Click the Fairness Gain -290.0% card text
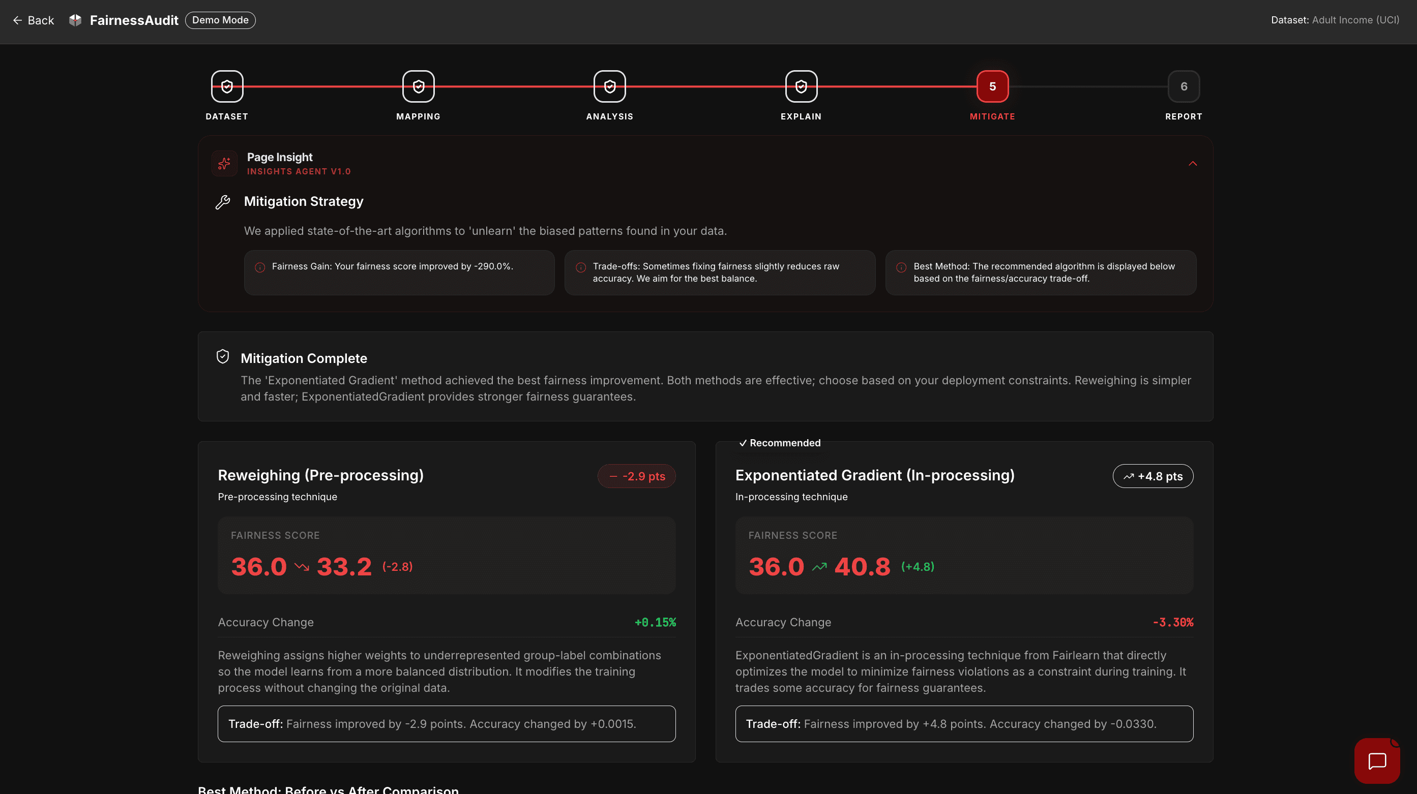1417x794 pixels. [392, 266]
